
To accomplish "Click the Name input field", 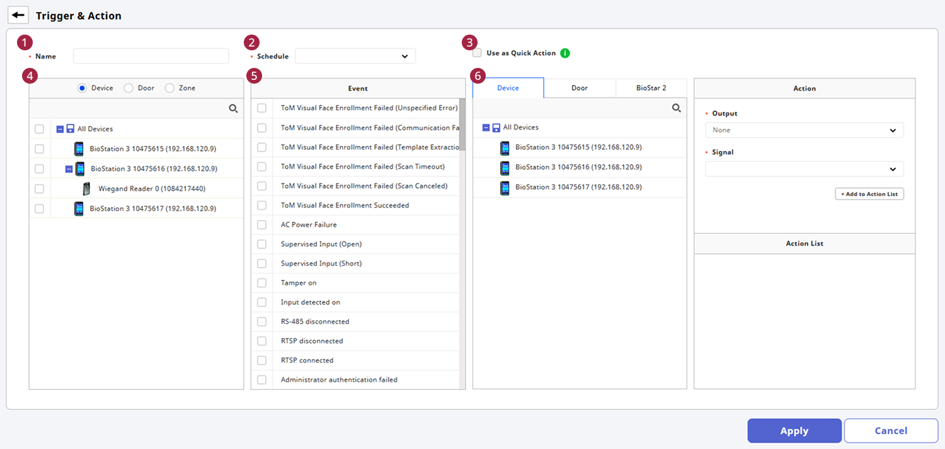I will click(x=151, y=57).
